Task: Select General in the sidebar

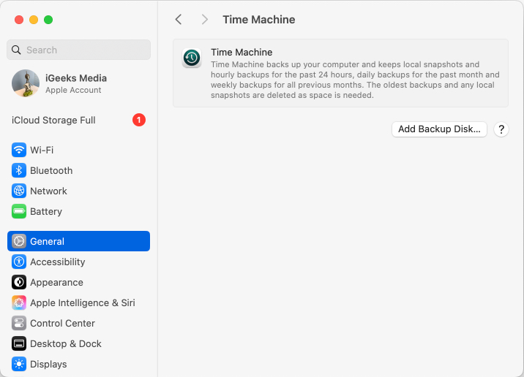Action: pos(79,241)
